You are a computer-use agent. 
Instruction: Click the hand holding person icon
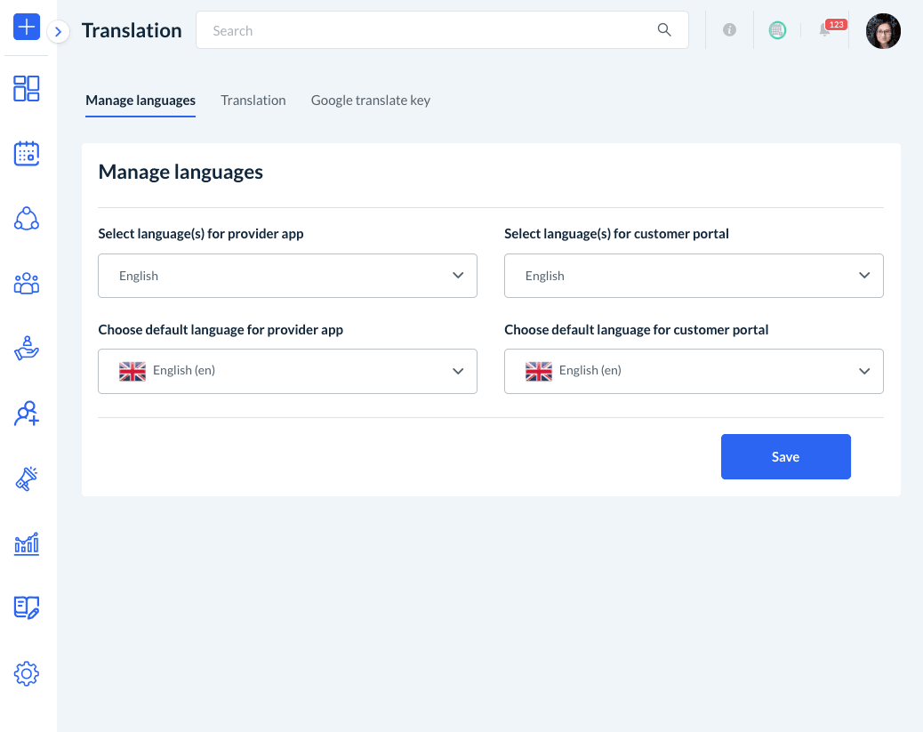coord(27,349)
